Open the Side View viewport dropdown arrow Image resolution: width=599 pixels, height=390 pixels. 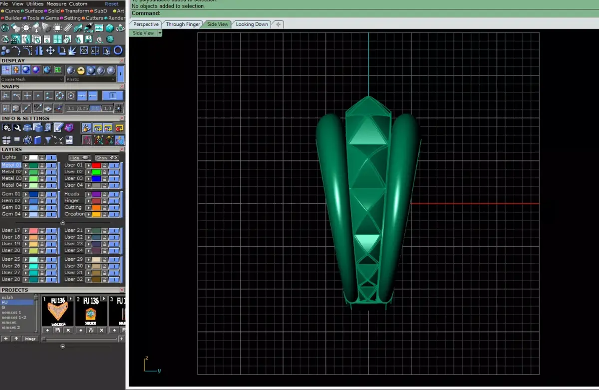click(x=160, y=33)
